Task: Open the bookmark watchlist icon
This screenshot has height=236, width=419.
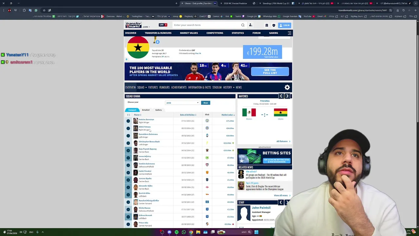Action: [x=266, y=25]
